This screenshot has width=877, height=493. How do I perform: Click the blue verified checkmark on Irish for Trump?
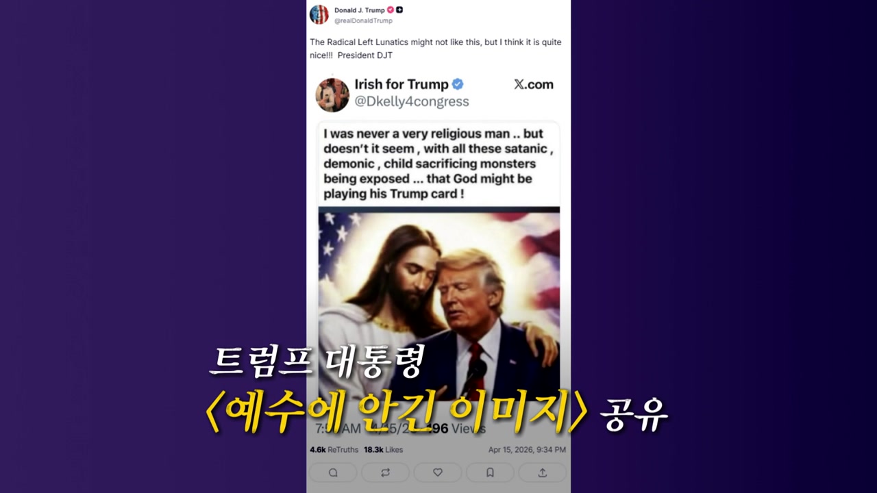click(x=458, y=84)
